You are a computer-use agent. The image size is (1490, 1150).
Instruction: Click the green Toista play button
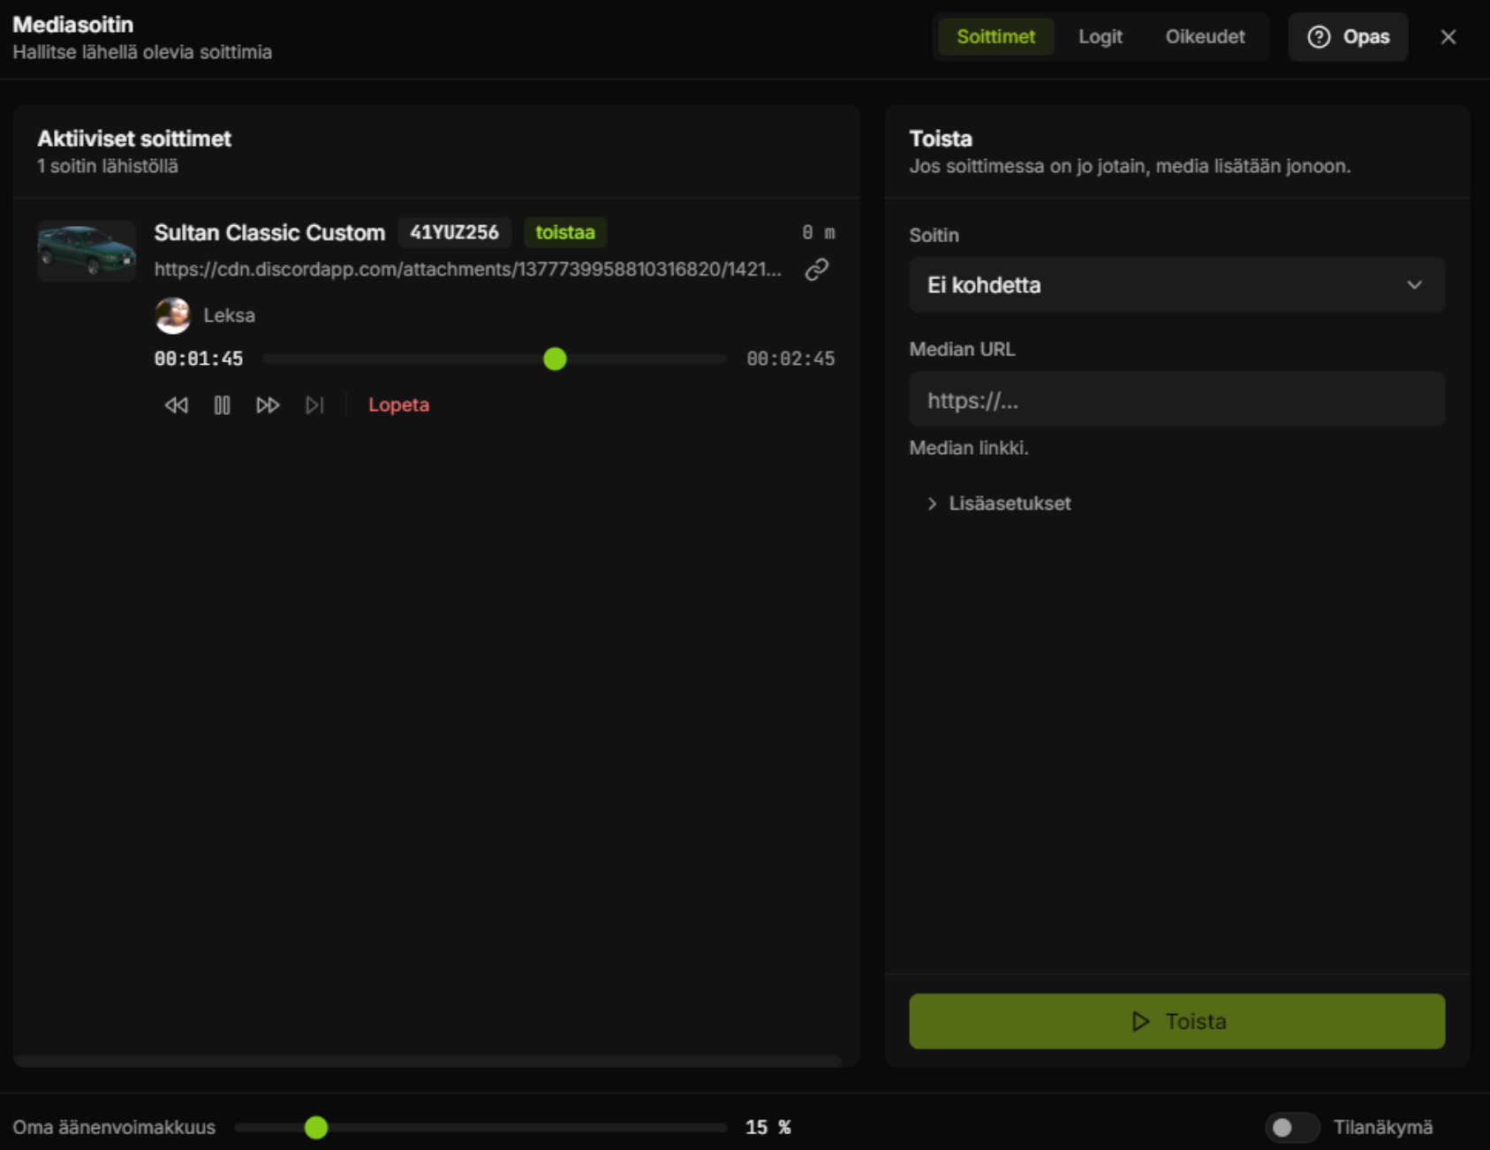(1176, 1021)
